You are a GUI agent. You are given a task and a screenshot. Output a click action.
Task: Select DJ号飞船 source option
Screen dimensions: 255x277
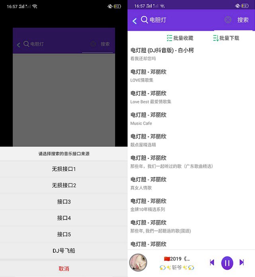(x=64, y=251)
